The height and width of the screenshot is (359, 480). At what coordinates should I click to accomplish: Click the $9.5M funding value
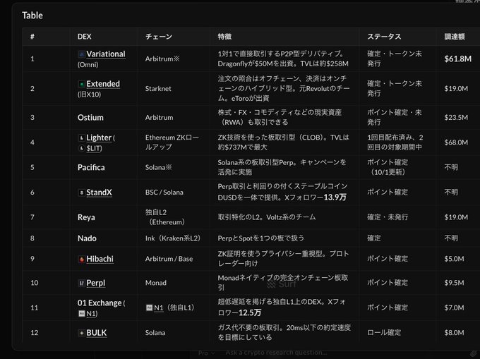[454, 283]
